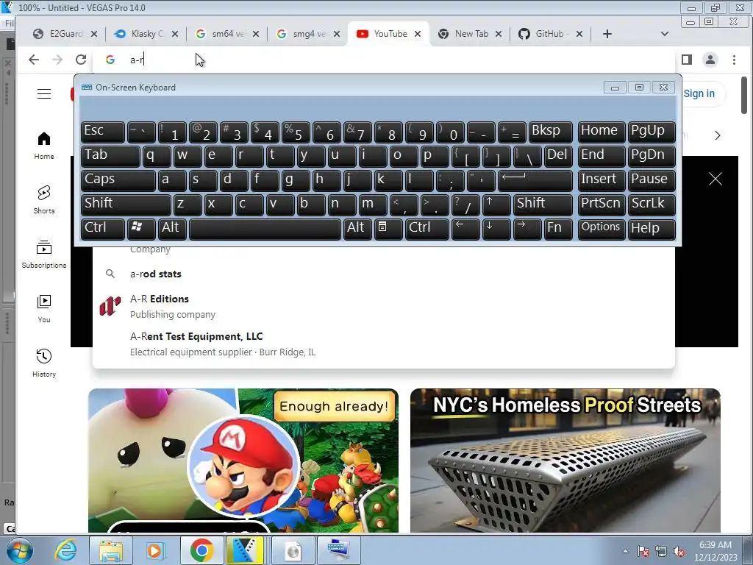753x565 pixels.
Task: Open the Chrome profile avatar icon
Action: [x=710, y=60]
